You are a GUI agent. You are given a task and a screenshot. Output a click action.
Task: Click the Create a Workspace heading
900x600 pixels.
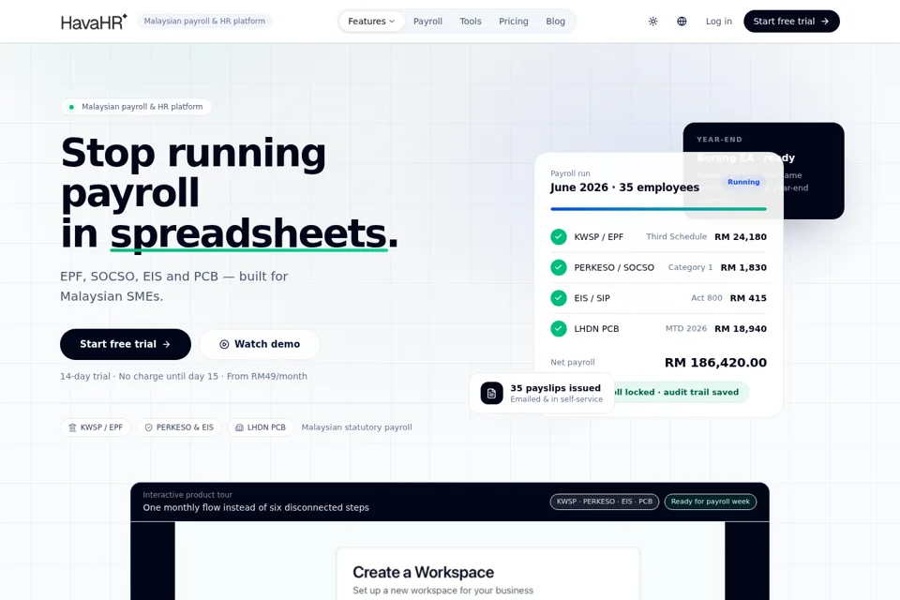(423, 573)
